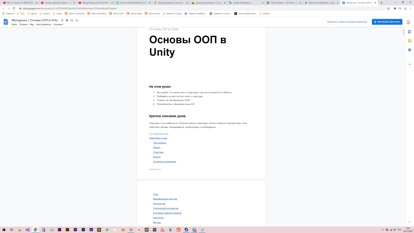Click the plus add-ons icon in side panel
The image size is (414, 233).
[x=409, y=64]
